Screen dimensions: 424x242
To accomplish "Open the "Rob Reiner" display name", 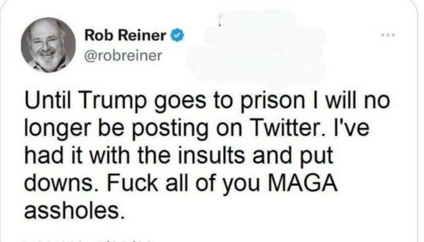I will pyautogui.click(x=125, y=37).
